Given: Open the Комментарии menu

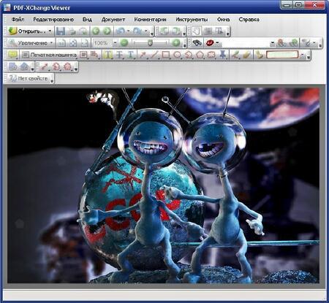Looking at the screenshot, I should pos(150,19).
